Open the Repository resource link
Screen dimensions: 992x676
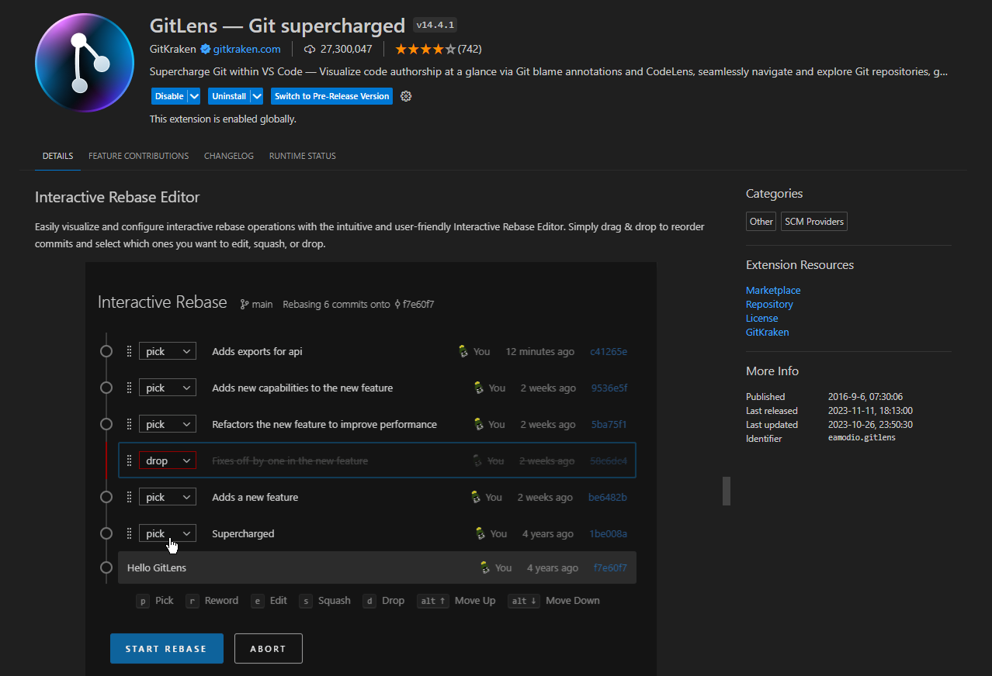(769, 304)
